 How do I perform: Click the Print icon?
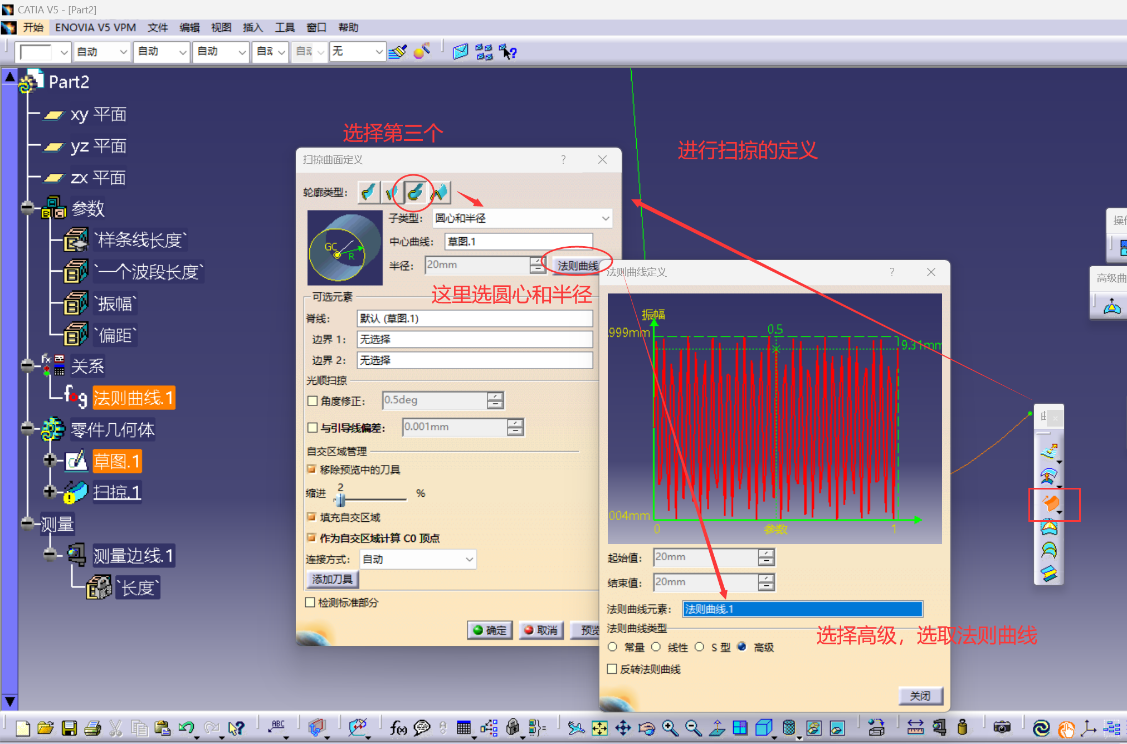(x=92, y=728)
